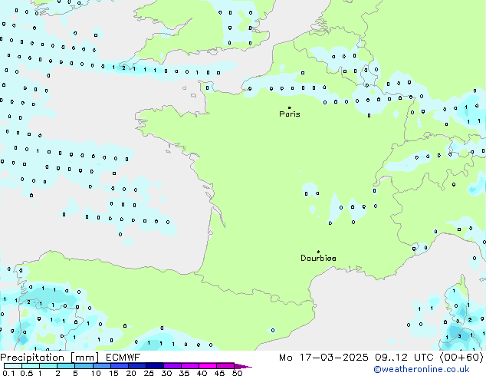Viewport: 486px width, 376px height.
Task: Pick the 5–10 mm legend swatch
Action: point(84,366)
